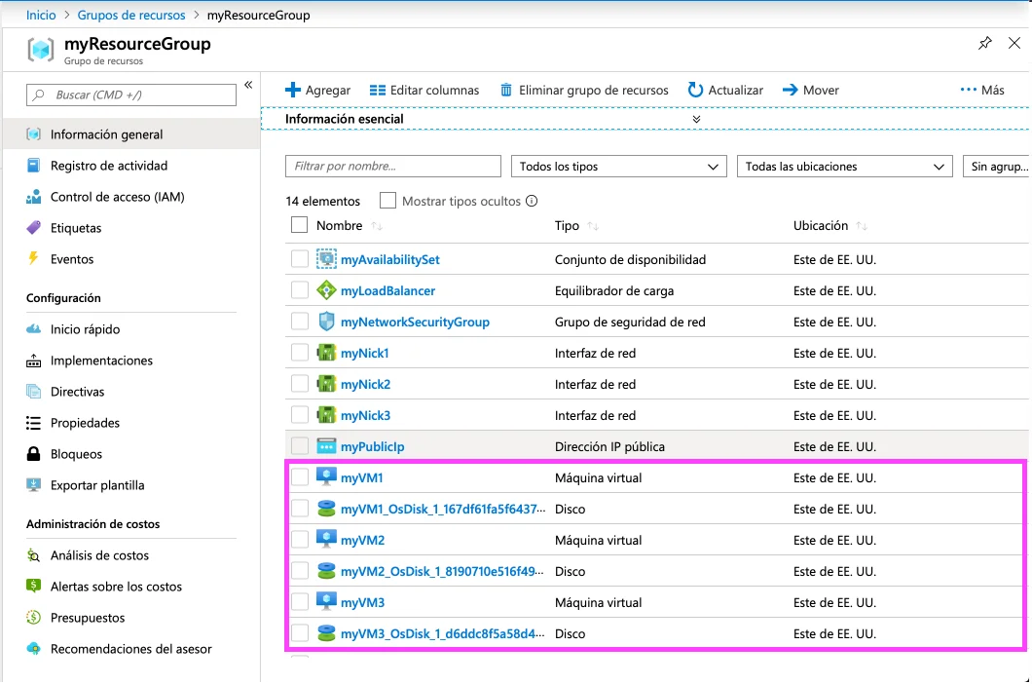Sort the list by Ubicación column arrows
This screenshot has height=684, width=1032.
click(862, 226)
